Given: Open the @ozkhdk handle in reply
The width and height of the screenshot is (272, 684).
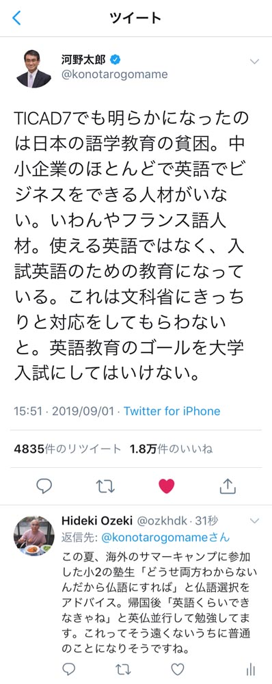Looking at the screenshot, I should [x=162, y=521].
